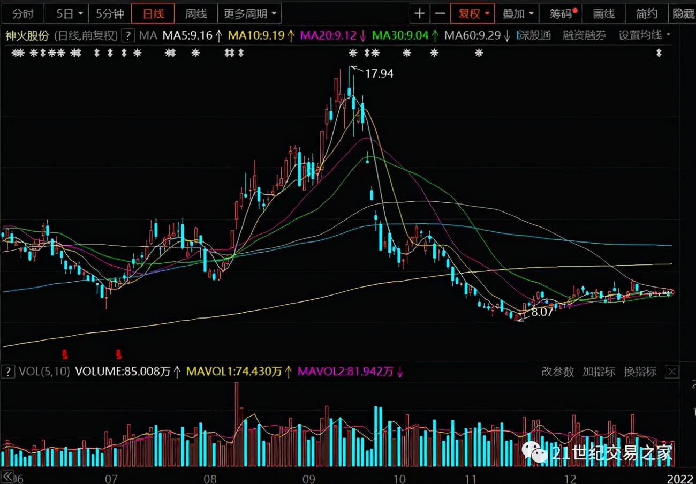Switch to the 周线 weekly tab
Viewport: 696px width, 484px height.
[x=196, y=13]
